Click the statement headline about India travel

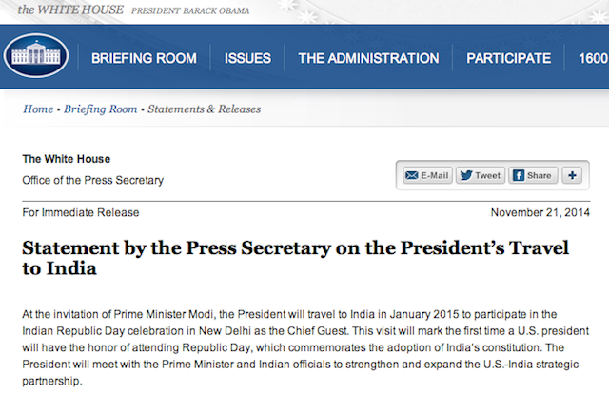(295, 258)
